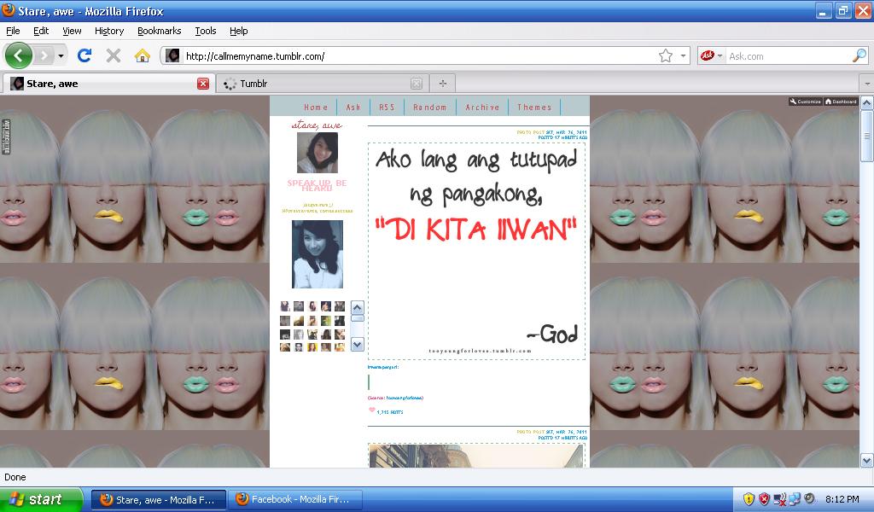Image resolution: width=874 pixels, height=512 pixels.
Task: Click the 'stare, awe' blog title
Action: (x=317, y=125)
